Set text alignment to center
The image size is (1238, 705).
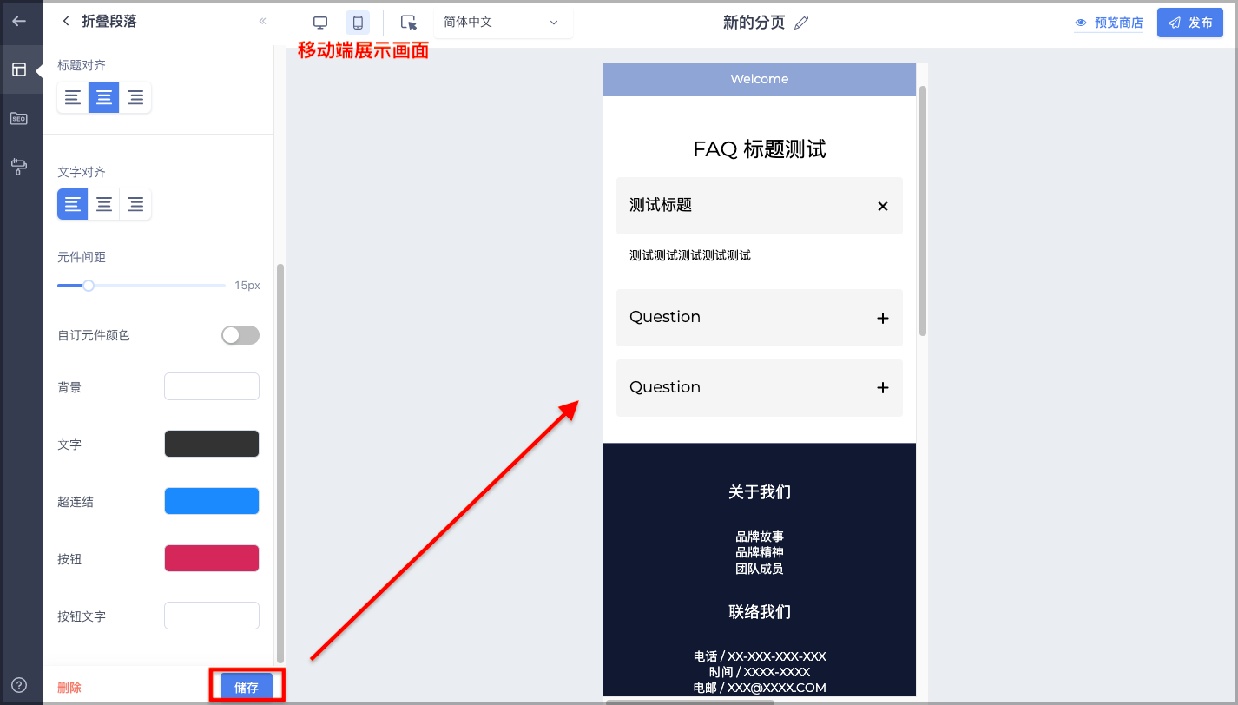104,204
